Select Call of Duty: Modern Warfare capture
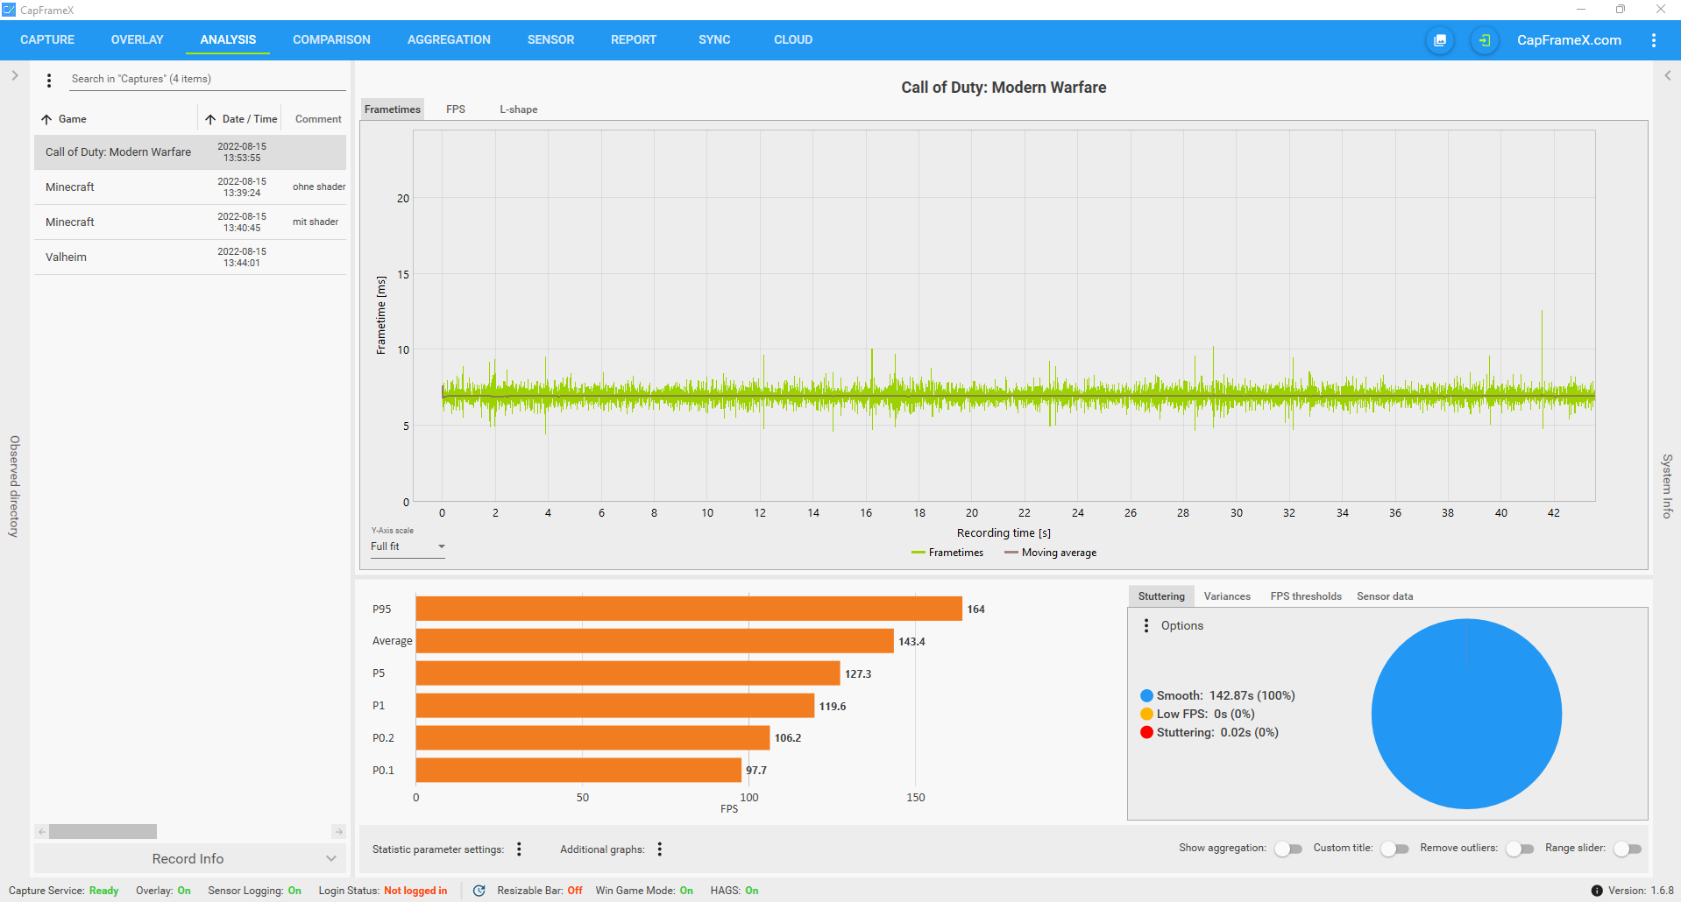 click(x=190, y=152)
